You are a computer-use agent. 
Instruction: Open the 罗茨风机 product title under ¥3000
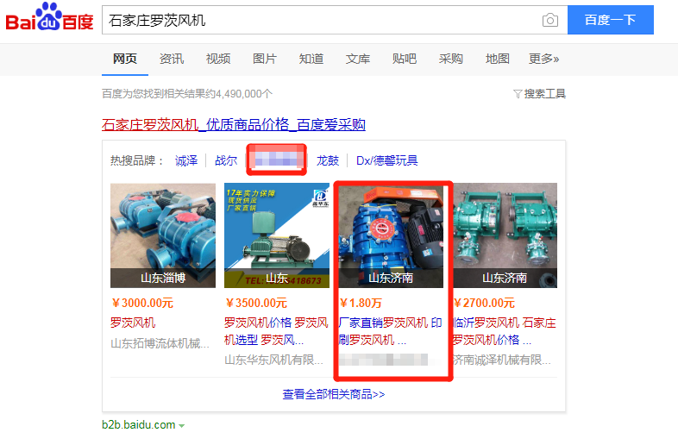(133, 323)
